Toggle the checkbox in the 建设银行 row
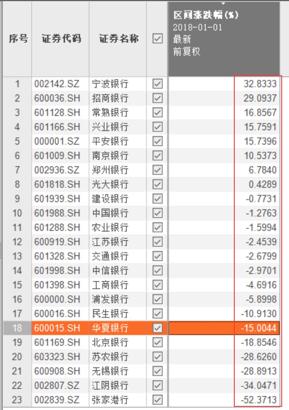This screenshot has width=289, height=410. [x=158, y=199]
